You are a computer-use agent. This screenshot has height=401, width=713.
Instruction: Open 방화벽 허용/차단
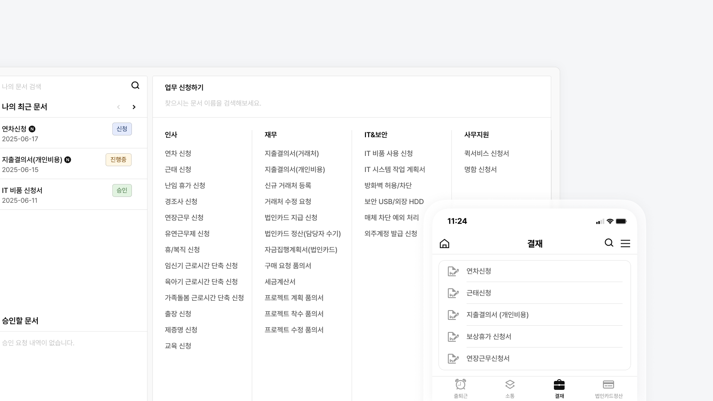(x=388, y=185)
